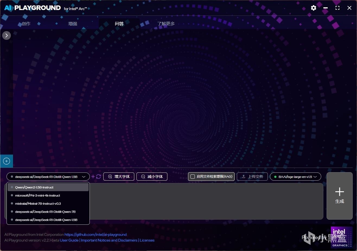Click the fullscreen toggle icon
Viewport: 357px width, 251px height.
tap(337, 8)
